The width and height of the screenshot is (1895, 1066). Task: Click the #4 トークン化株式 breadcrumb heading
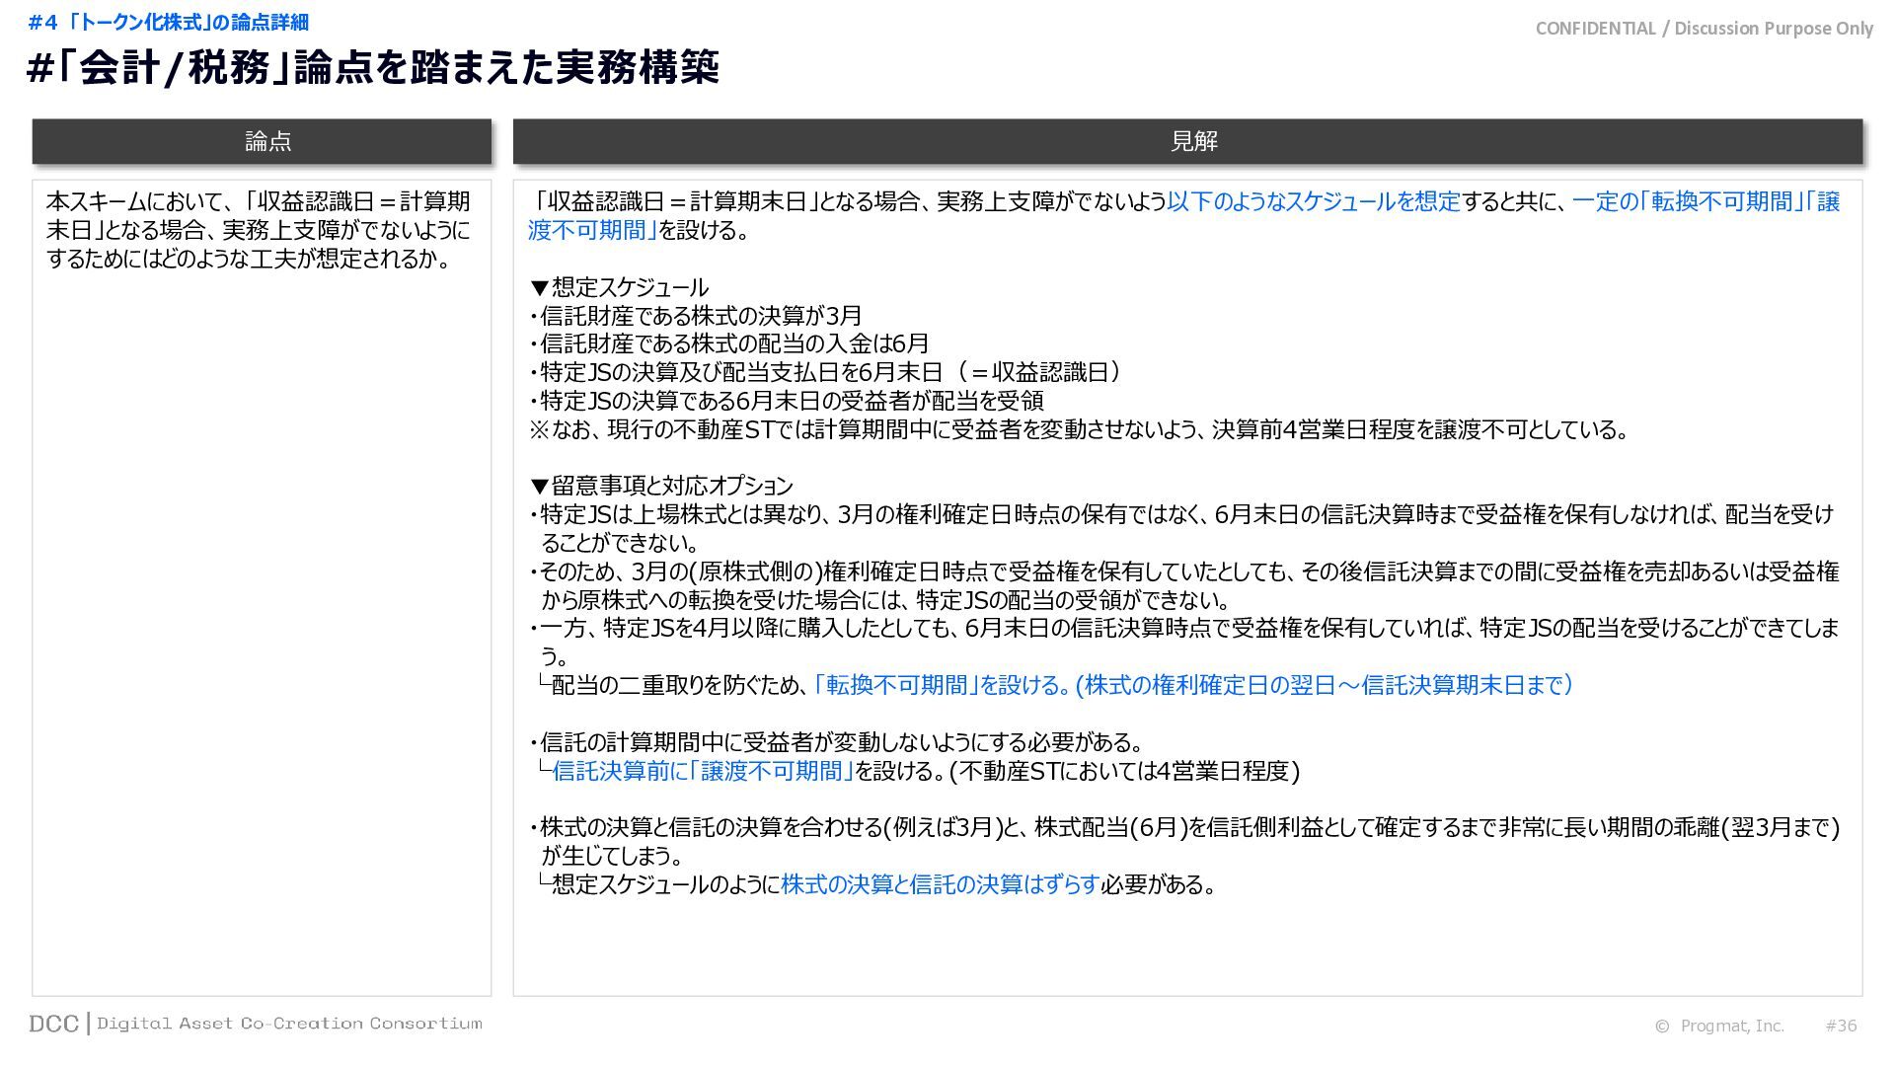pyautogui.click(x=169, y=22)
